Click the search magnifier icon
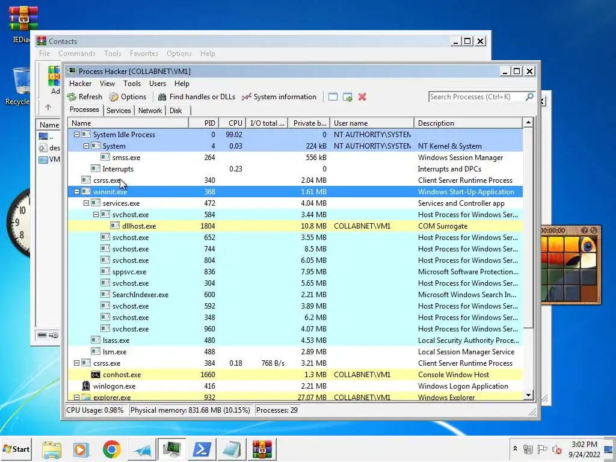Image resolution: width=616 pixels, height=462 pixels. coord(529,96)
